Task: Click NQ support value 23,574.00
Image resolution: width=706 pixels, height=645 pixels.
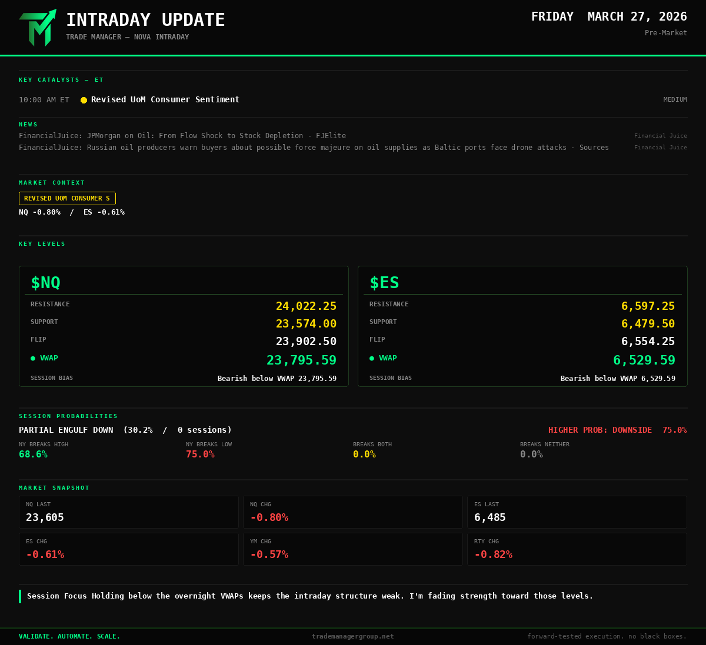Action: [x=306, y=324]
